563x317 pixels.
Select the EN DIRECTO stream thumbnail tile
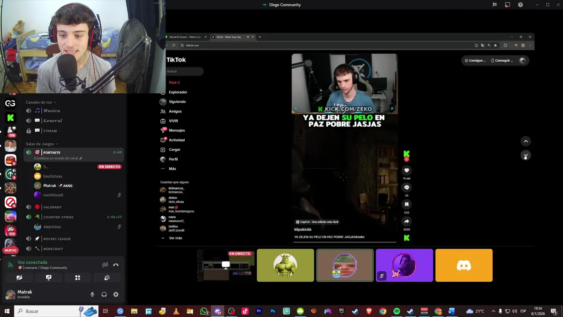tap(226, 265)
